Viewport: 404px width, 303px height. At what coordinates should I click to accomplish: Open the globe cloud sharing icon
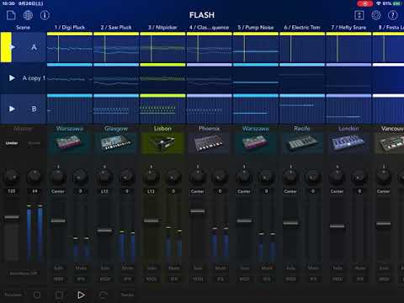28,15
